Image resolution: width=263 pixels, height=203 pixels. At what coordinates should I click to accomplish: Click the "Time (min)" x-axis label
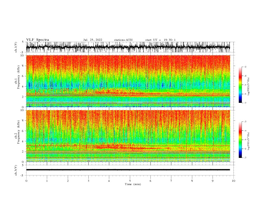tap(133, 184)
